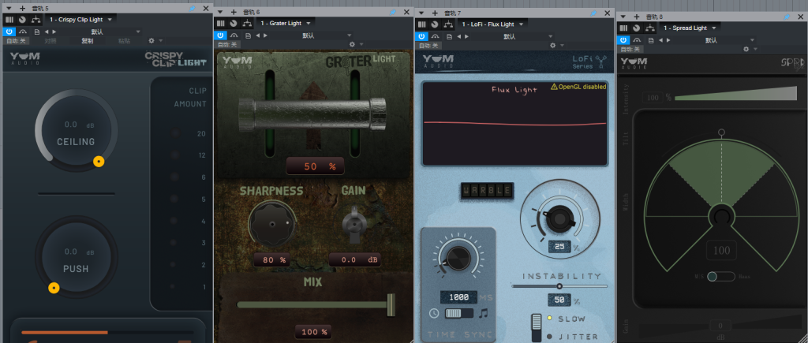Click the 复制 copy button in Crispy Clip window
Screen dimensions: 808x343
pyautogui.click(x=87, y=41)
